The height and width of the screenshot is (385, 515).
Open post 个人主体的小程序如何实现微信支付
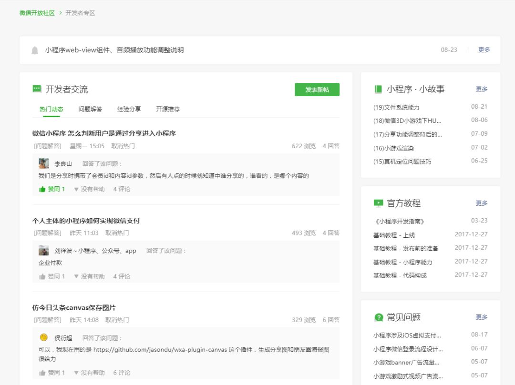(86, 221)
